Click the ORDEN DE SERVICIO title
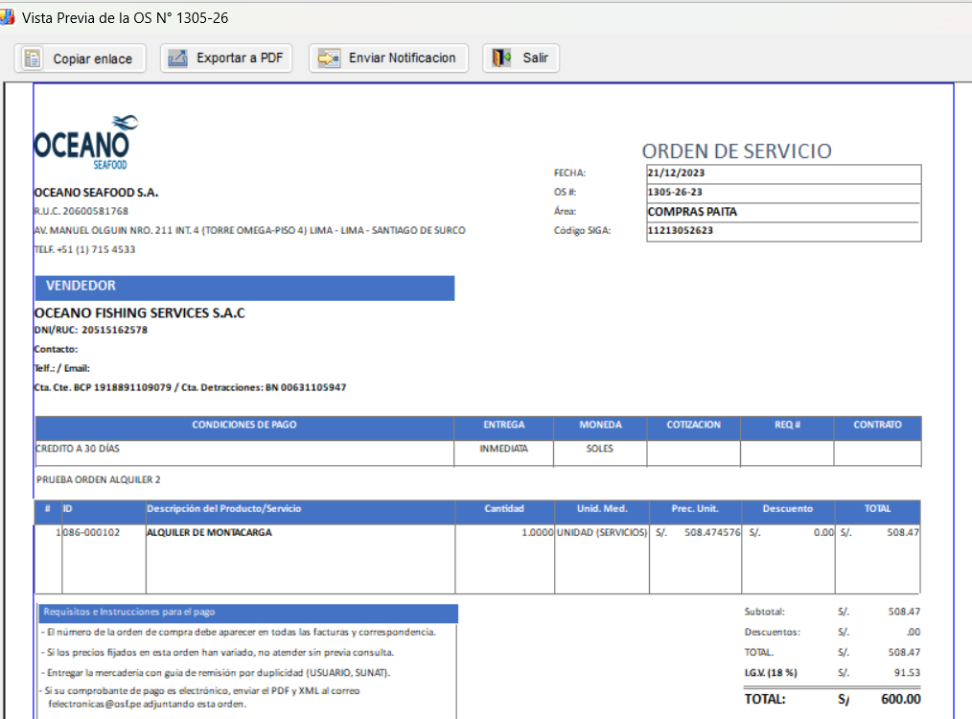This screenshot has height=719, width=972. 736,151
